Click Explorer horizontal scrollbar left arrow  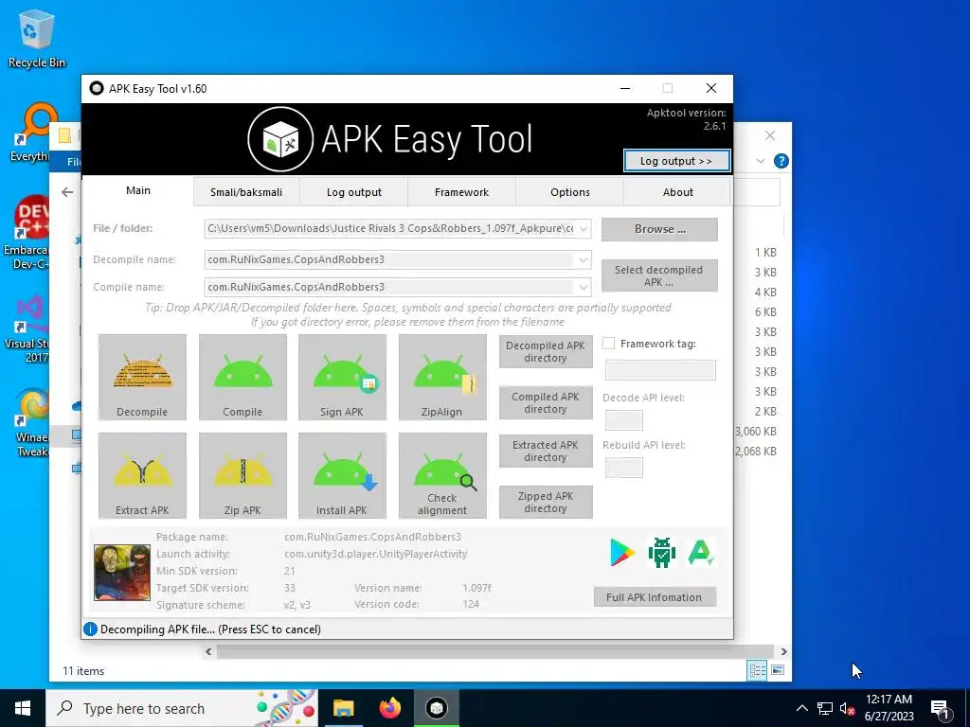[208, 651]
